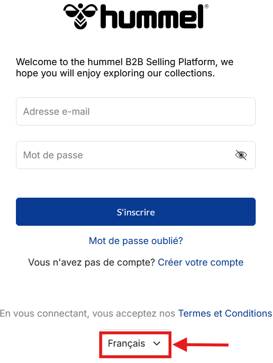Focus the Mot de passe field
The width and height of the screenshot is (273, 363).
coord(136,155)
